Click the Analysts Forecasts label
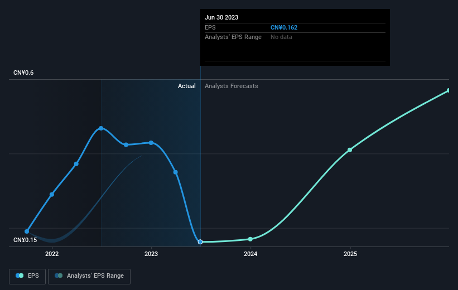 (232, 86)
